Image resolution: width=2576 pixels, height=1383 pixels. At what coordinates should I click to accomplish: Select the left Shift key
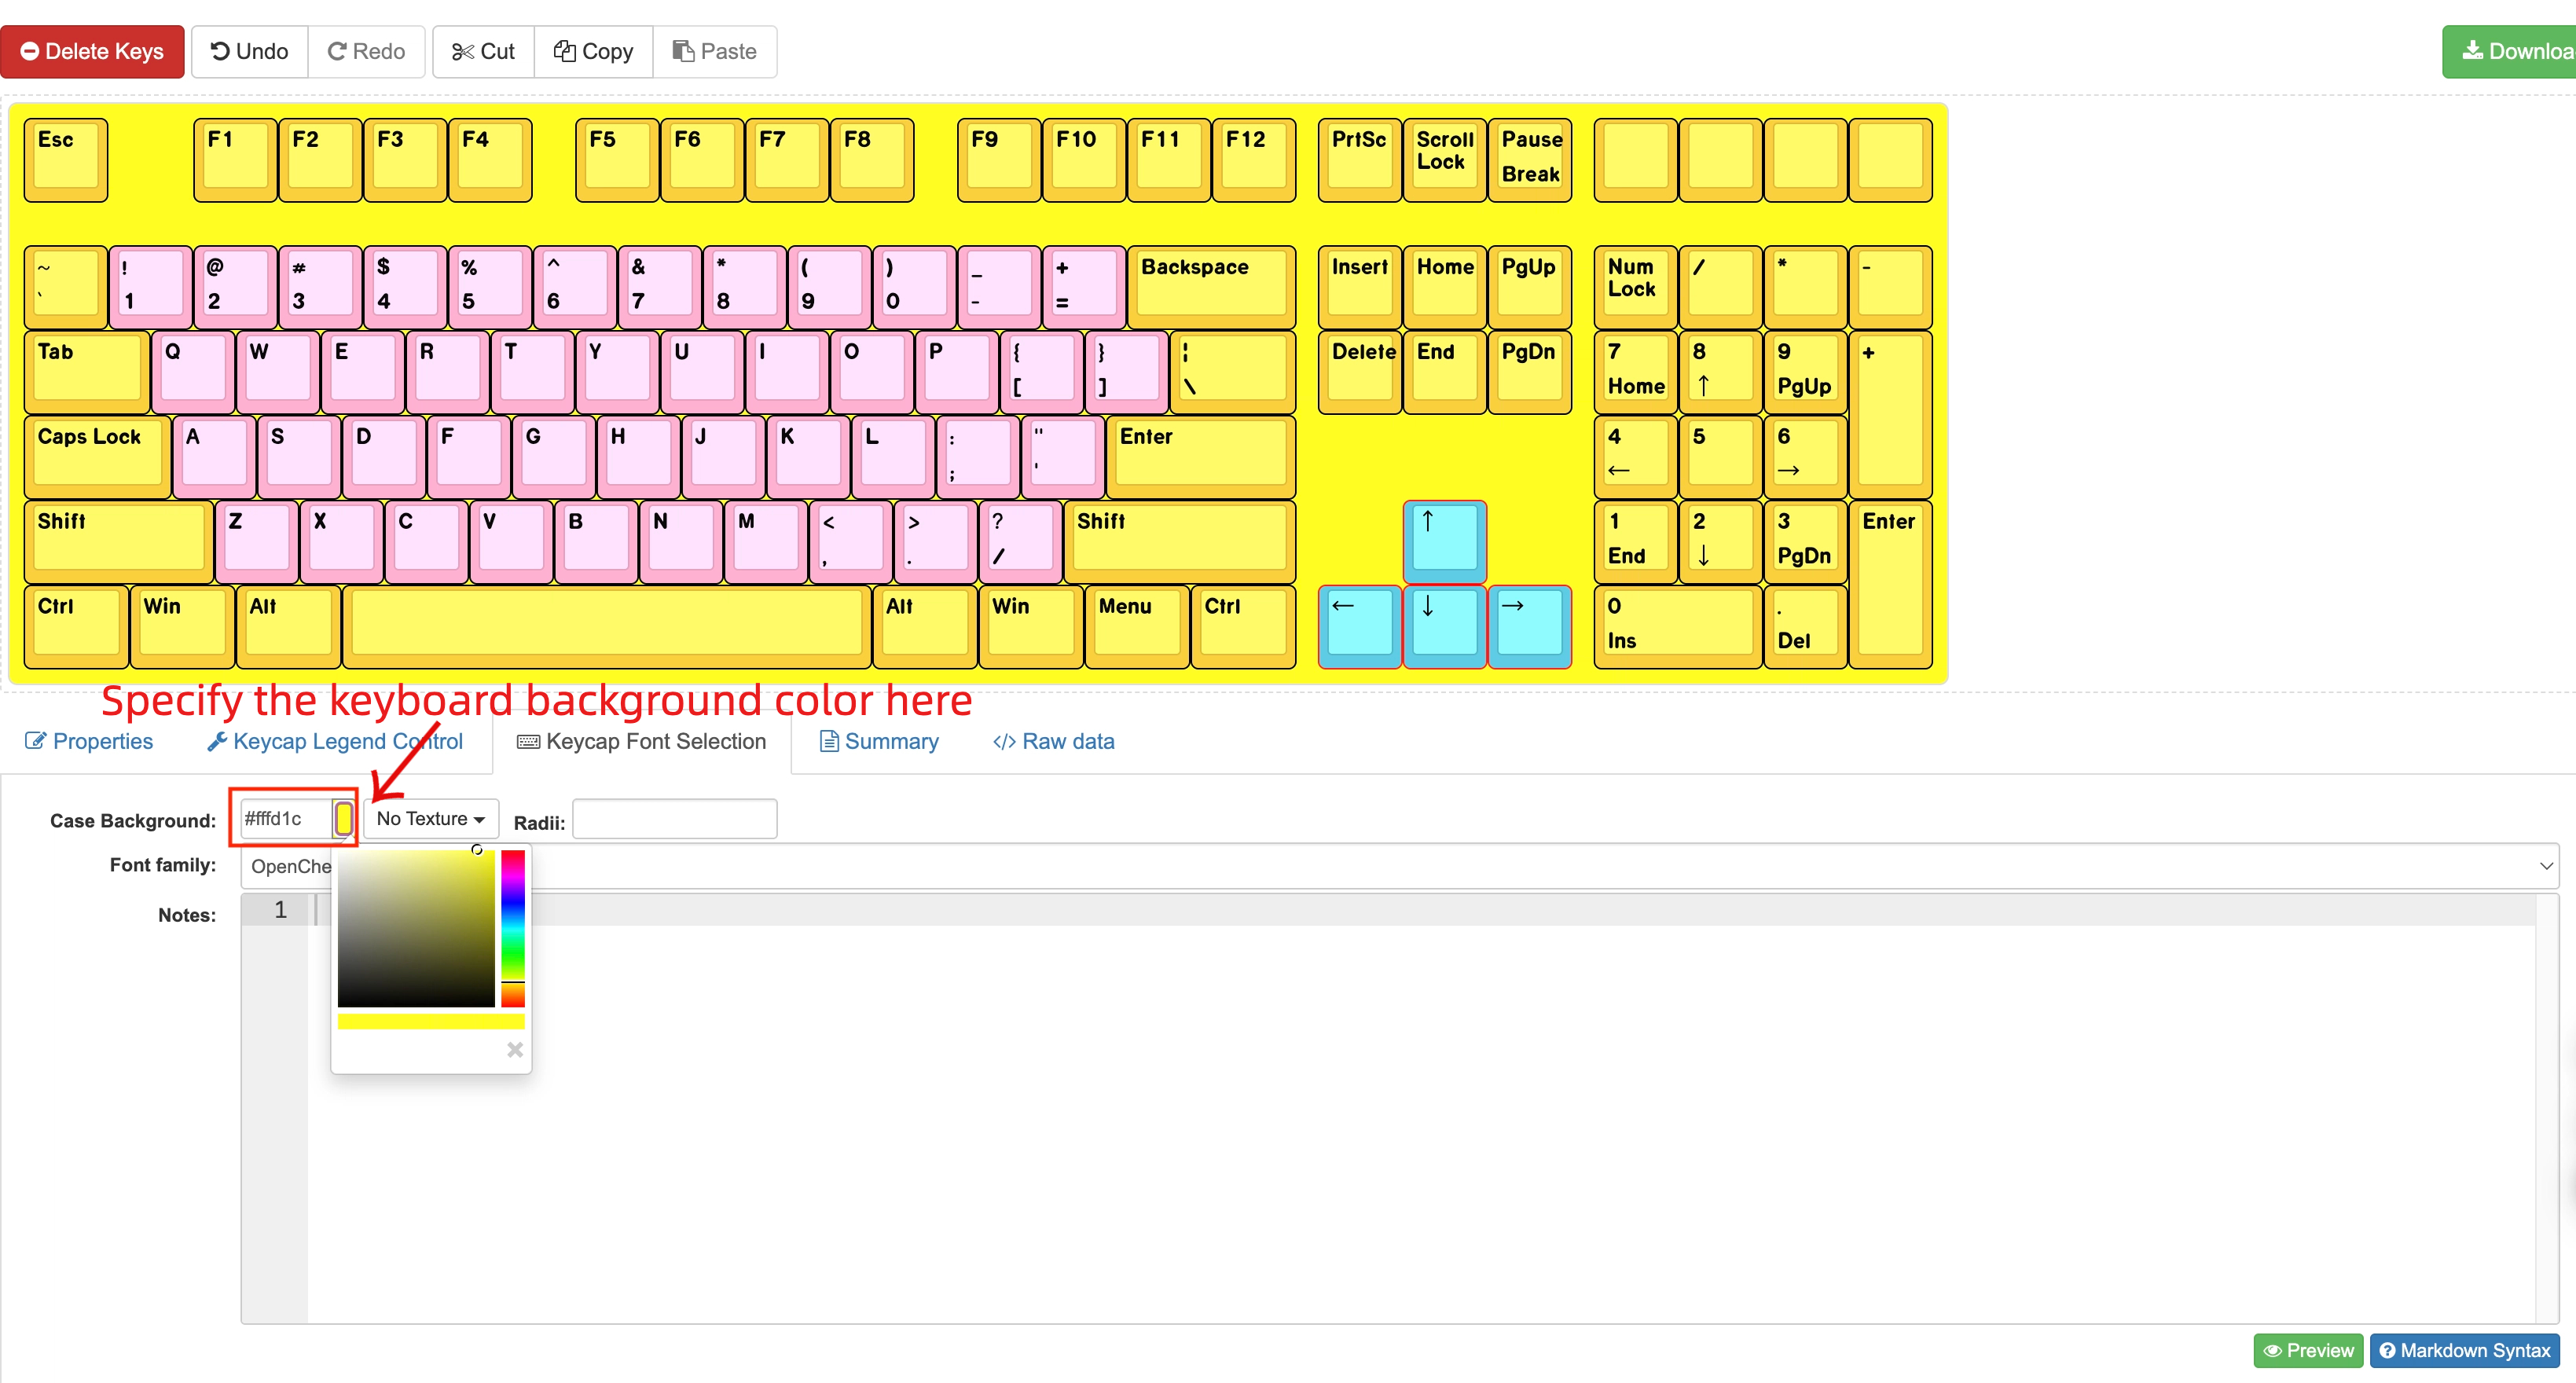(119, 542)
